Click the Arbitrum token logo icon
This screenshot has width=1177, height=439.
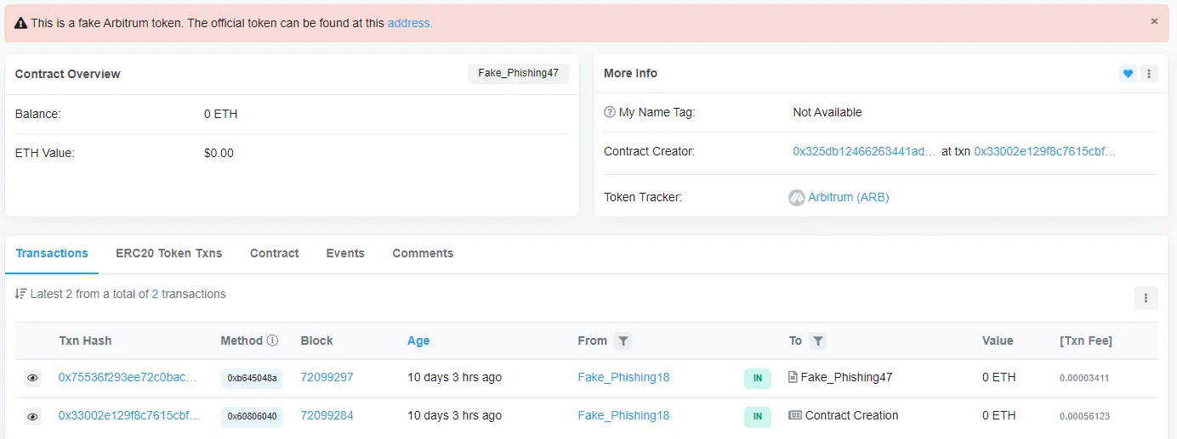tap(797, 198)
